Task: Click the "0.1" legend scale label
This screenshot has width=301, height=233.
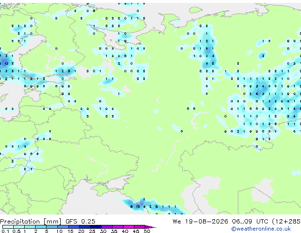Action: point(6,231)
